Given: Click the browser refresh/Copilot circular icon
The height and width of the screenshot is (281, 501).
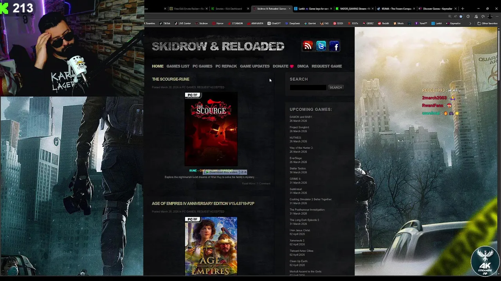Looking at the screenshot, I should [x=468, y=16].
